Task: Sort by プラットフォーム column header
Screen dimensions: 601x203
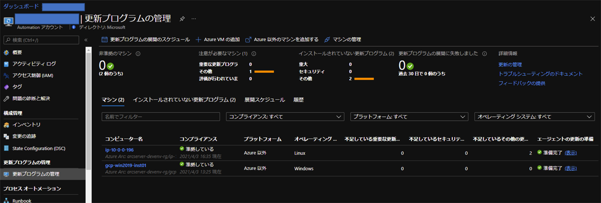Action: tap(262, 138)
